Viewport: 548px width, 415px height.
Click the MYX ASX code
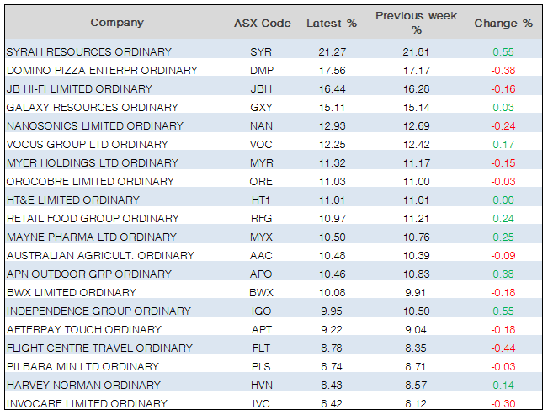[x=261, y=237]
